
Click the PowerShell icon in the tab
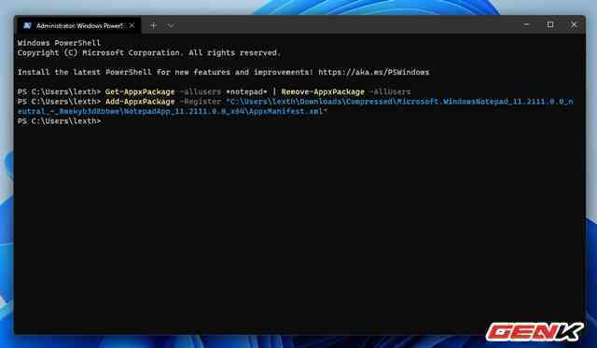(x=27, y=25)
